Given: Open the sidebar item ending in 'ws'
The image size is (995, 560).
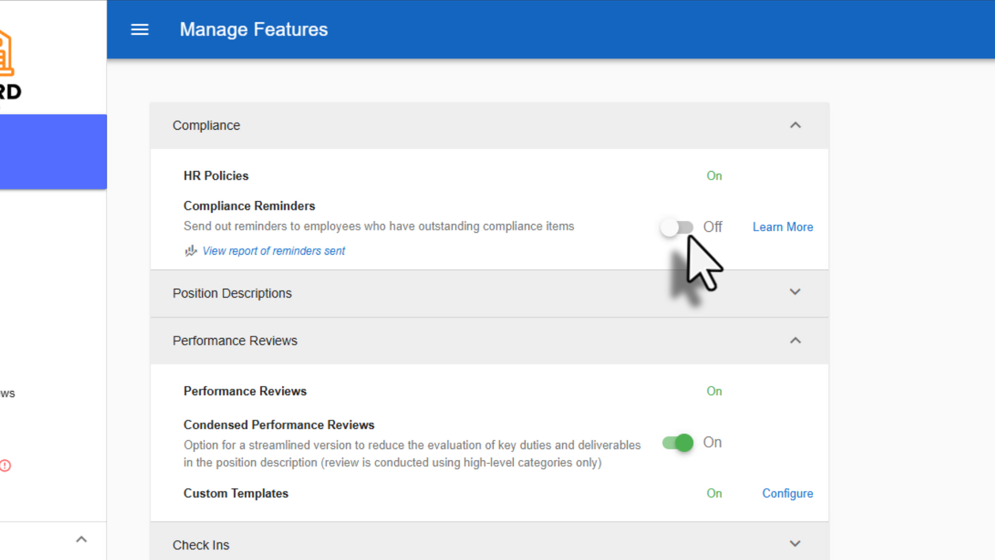Looking at the screenshot, I should pyautogui.click(x=8, y=393).
